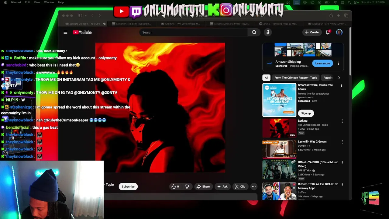Open options for Cuffem Trolls video
389x219 pixels.
tap(342, 185)
